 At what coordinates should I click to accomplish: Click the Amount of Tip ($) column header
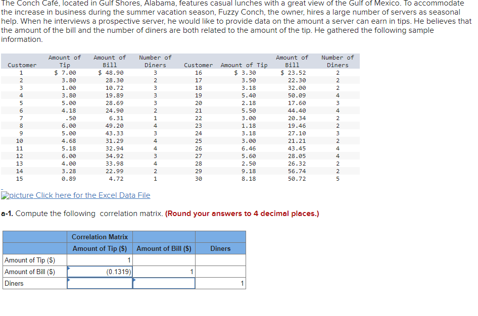[99, 248]
